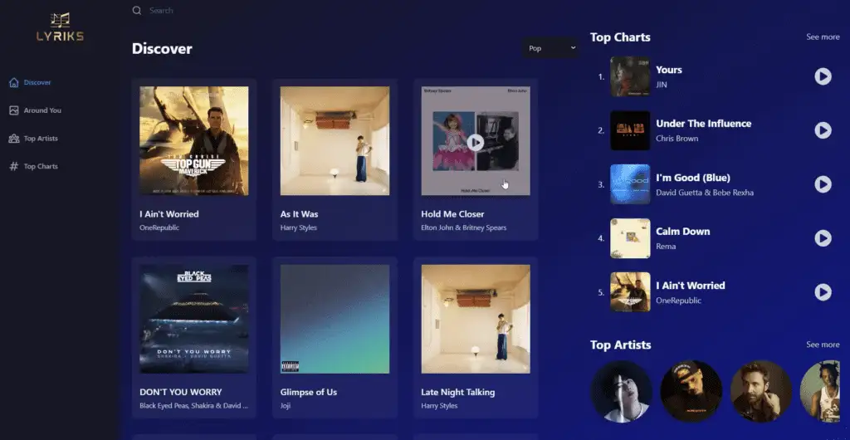Click I Ain't Worried chart thumbnail
The height and width of the screenshot is (440, 850).
click(x=631, y=292)
